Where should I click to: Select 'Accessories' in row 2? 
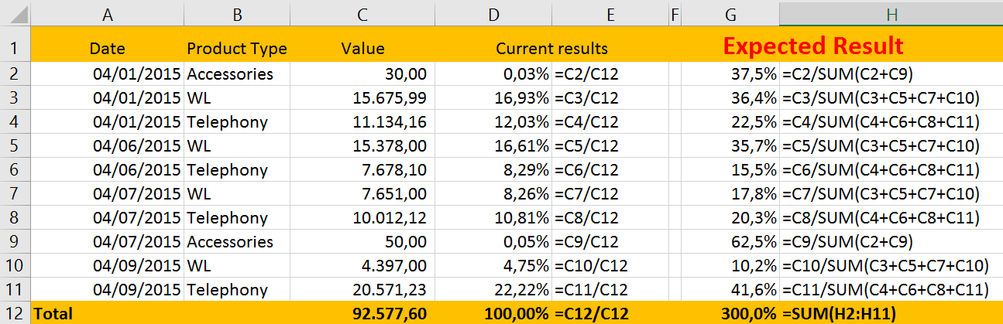click(237, 74)
